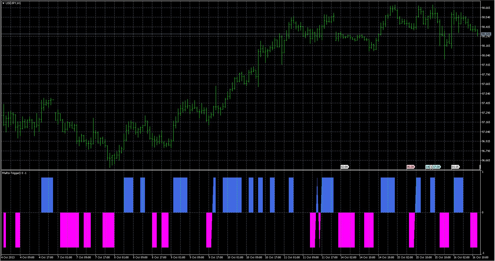Select the USDJPY,H1 chart title text

pyautogui.click(x=13, y=3)
